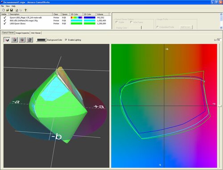Click the cyan 2D Color swatch of InkMate290
The height and width of the screenshot is (170, 223).
[90, 21]
